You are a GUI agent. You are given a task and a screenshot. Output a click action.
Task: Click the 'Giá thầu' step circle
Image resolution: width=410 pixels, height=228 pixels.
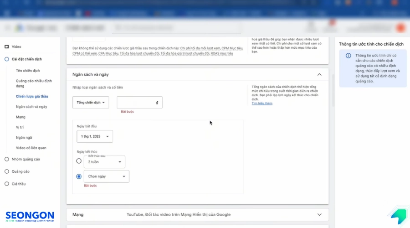click(7, 184)
